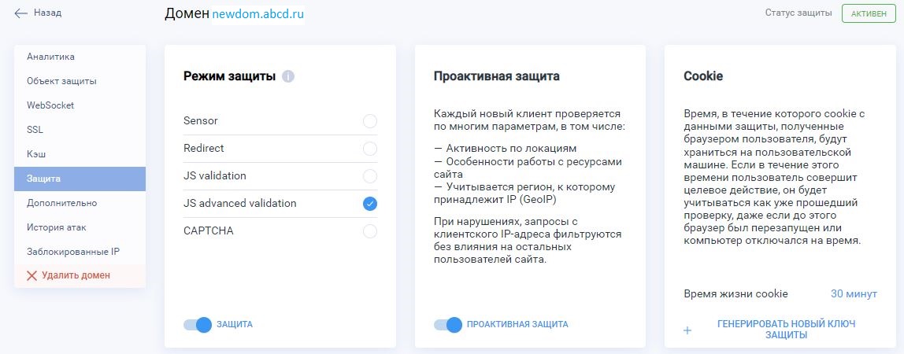
Task: Open cookie lifetime 30 минут selector
Action: pos(854,294)
